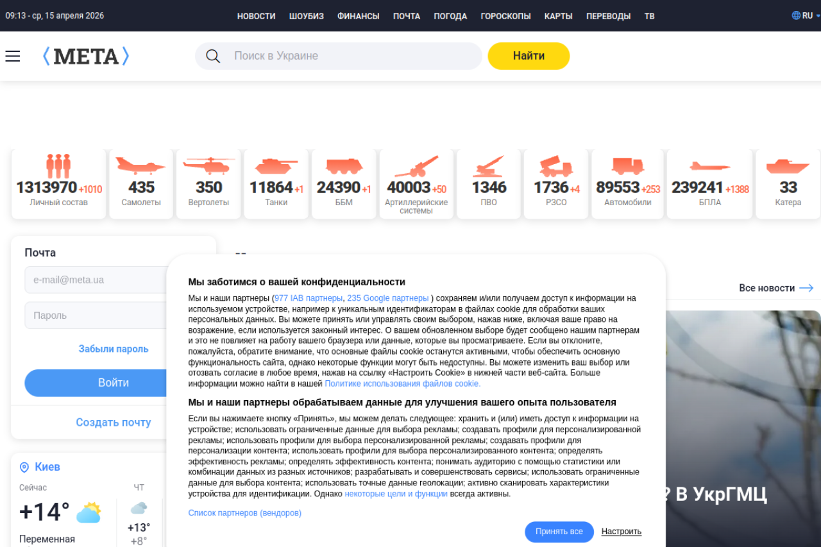Open the hamburger menu
This screenshot has height=547, width=821.
pyautogui.click(x=13, y=56)
